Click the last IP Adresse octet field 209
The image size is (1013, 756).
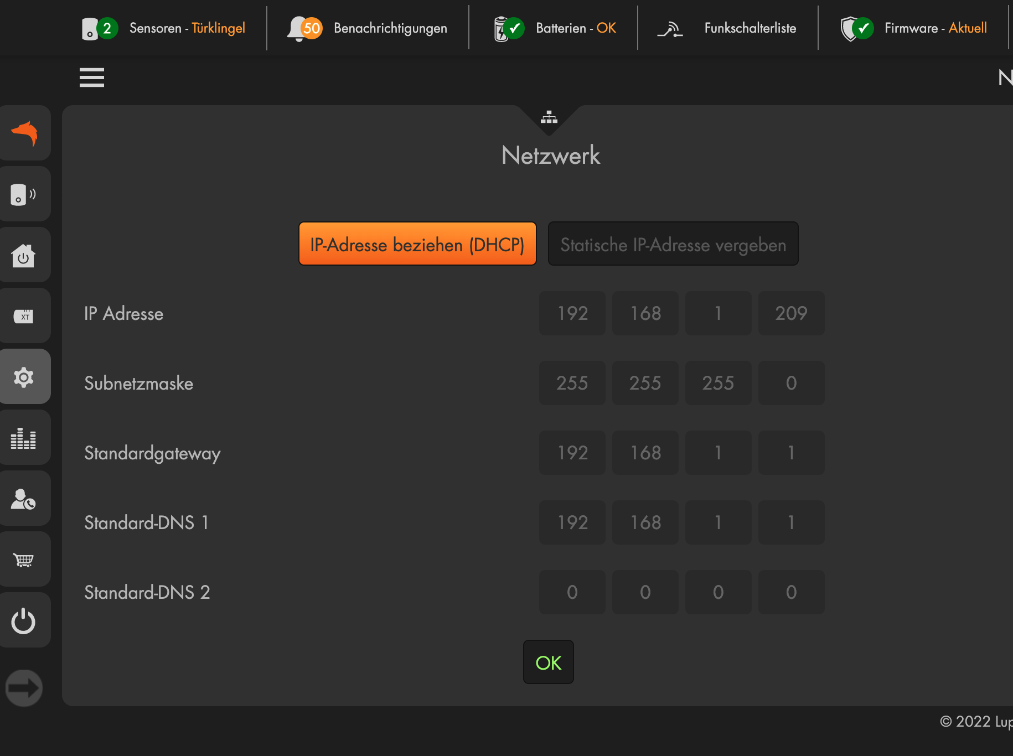point(791,313)
